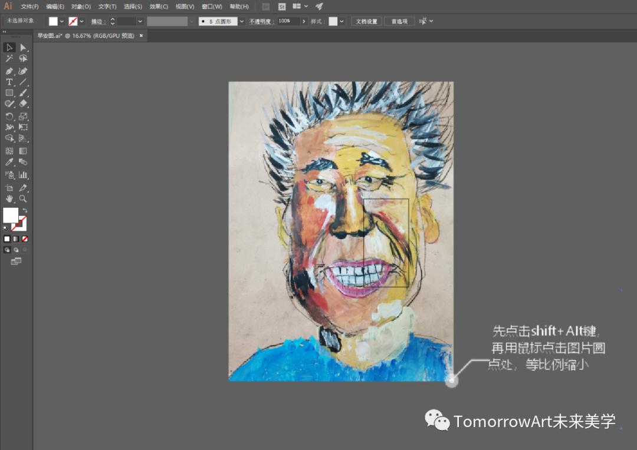
Task: Select the Blend tool
Action: (23, 163)
